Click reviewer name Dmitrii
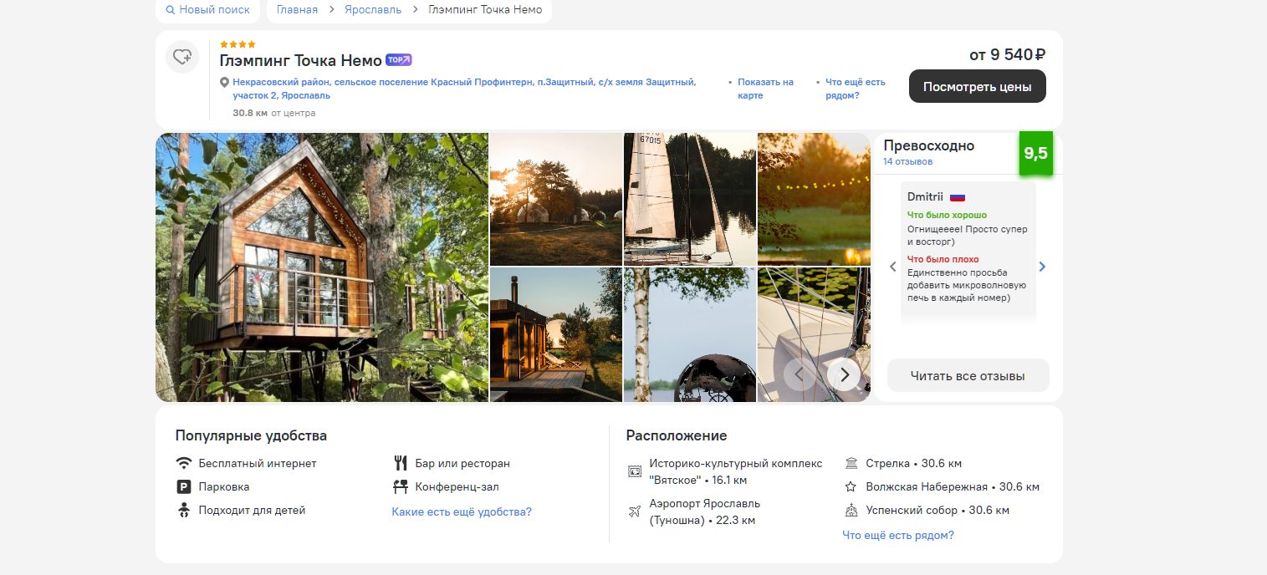 [x=925, y=197]
